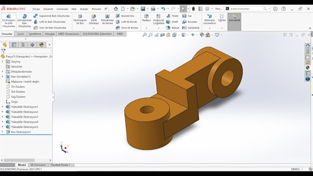
Task: Click the arama komutları search field
Action: tap(247, 9)
